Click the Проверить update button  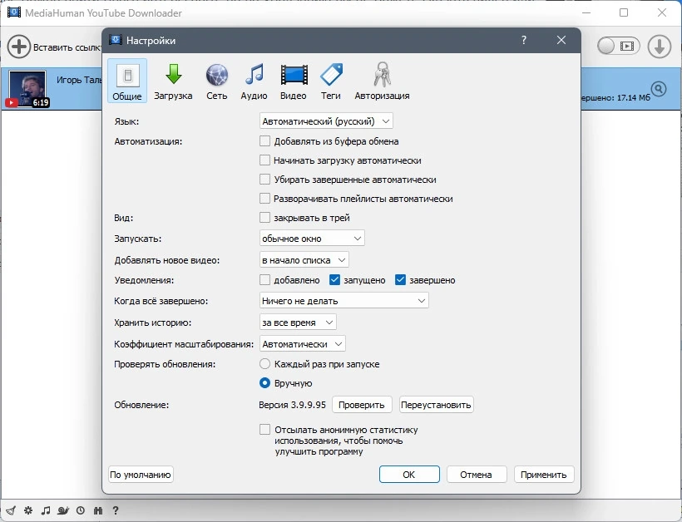tap(362, 405)
